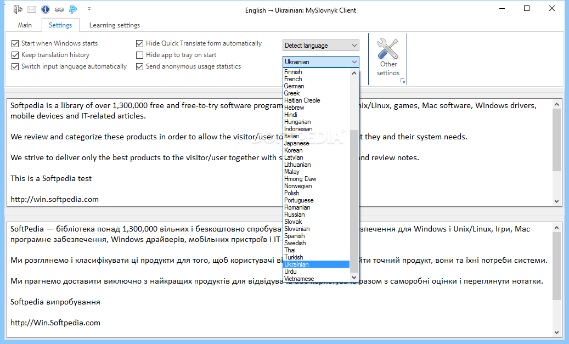Choose Spanish from the list
Image resolution: width=569 pixels, height=344 pixels.
[x=316, y=236]
